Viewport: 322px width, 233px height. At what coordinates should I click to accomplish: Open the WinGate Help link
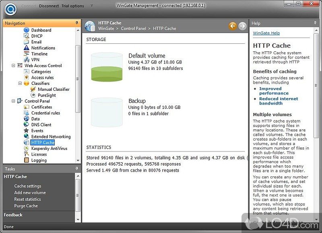[266, 33]
